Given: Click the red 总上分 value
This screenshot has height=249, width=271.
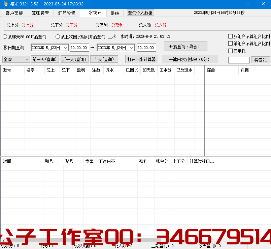Looking at the screenshot, I should [27, 25].
